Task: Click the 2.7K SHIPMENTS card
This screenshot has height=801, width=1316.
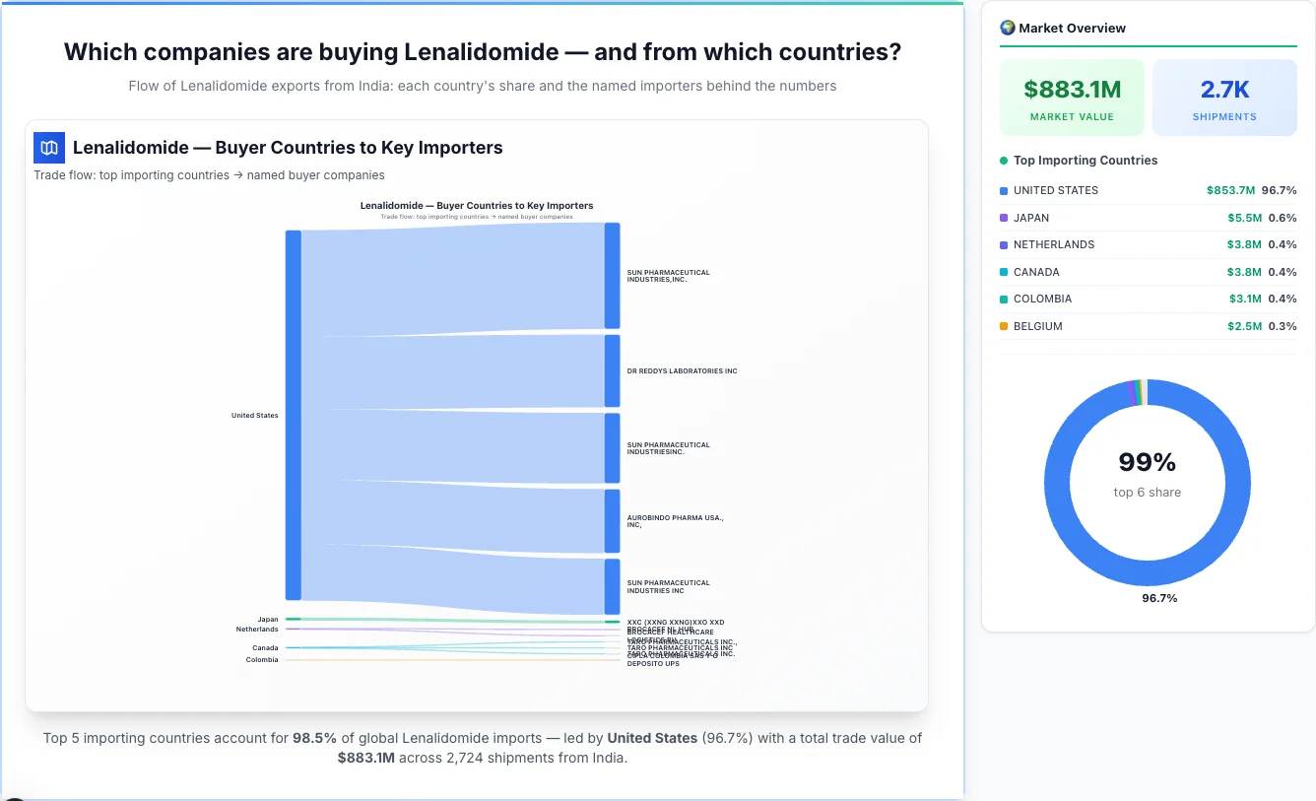Action: (x=1224, y=97)
